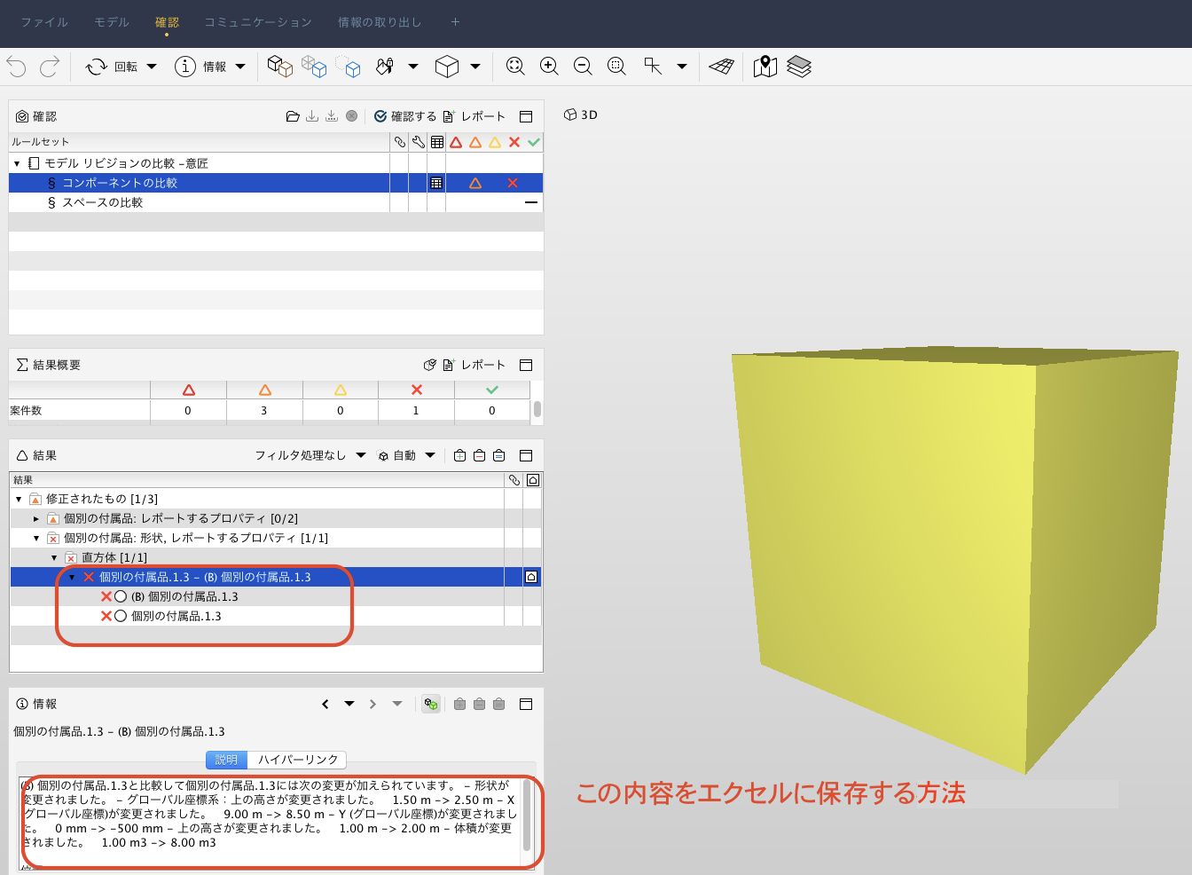The width and height of the screenshot is (1192, 875).
Task: Select radio button for lower 個別の付属品.1.3
Action: pyautogui.click(x=121, y=616)
